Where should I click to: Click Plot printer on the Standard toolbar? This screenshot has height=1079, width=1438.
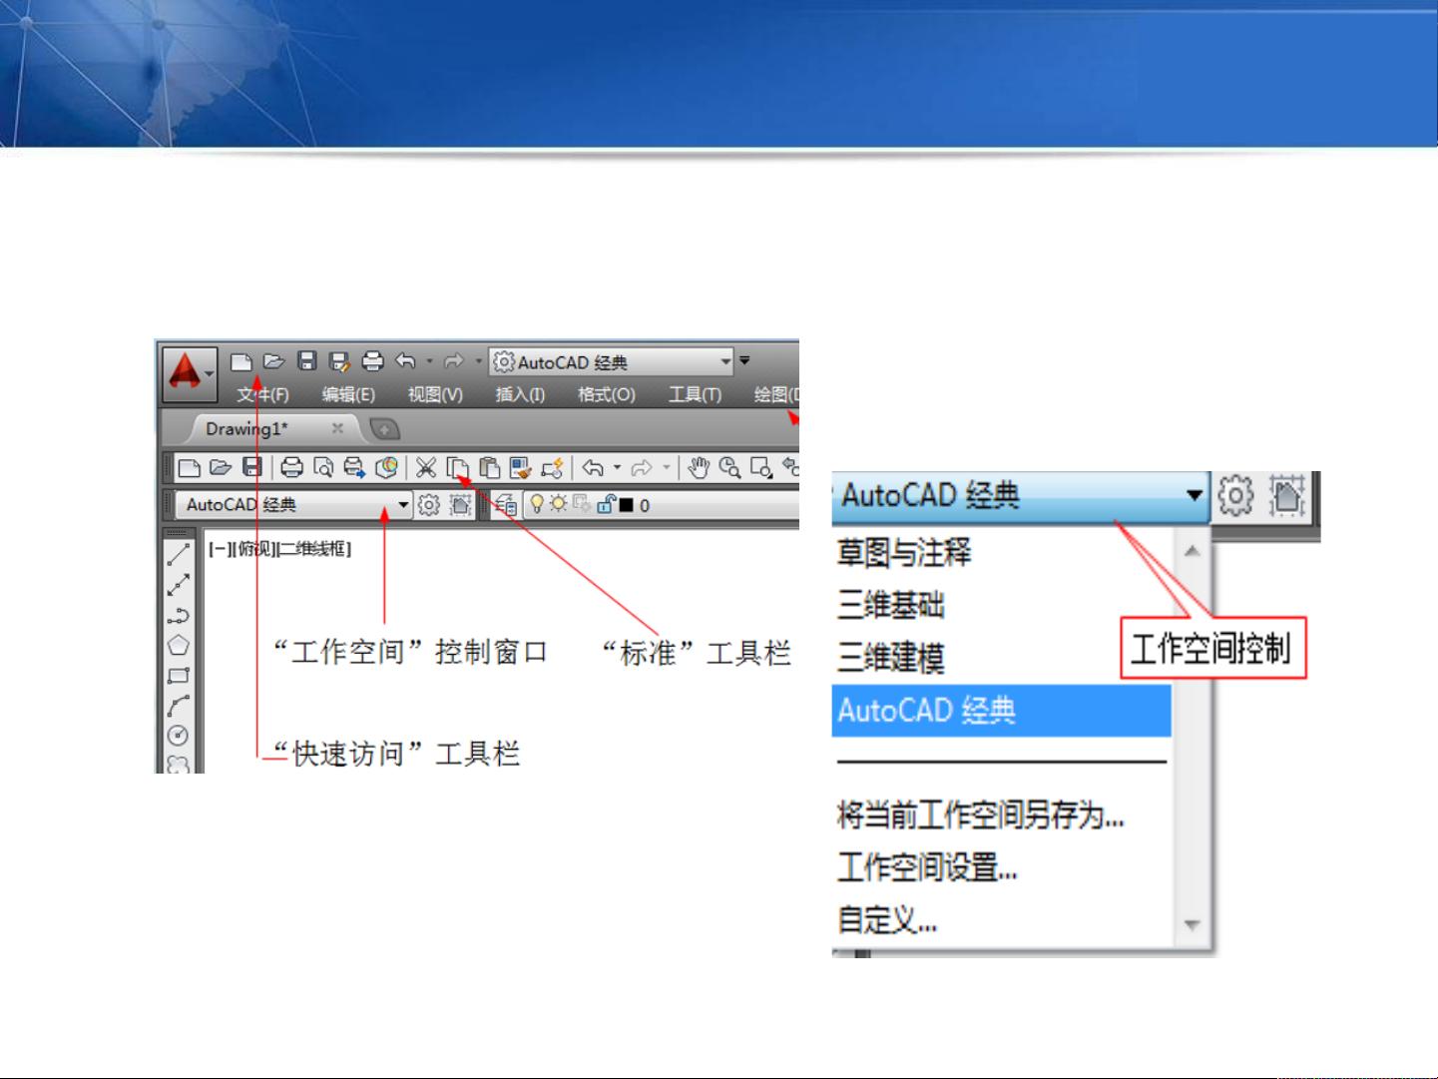[x=291, y=467]
